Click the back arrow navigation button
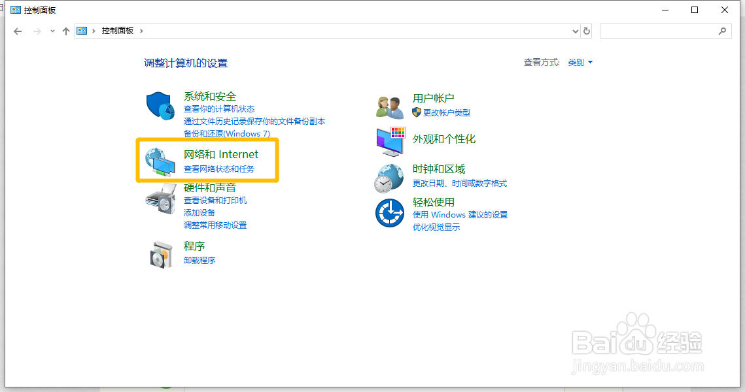 [x=18, y=31]
